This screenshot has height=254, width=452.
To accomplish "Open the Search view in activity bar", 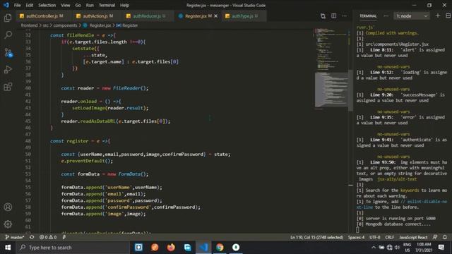I will pos(8,35).
